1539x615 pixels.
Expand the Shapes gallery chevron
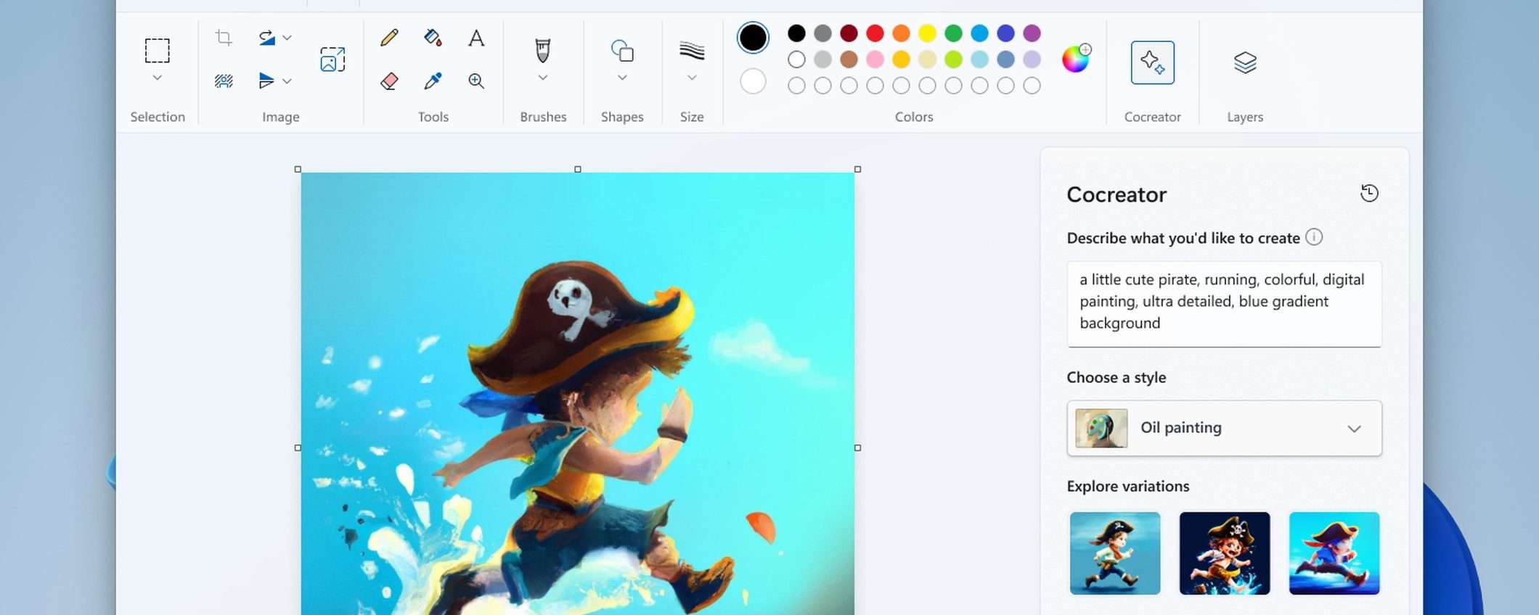tap(622, 78)
